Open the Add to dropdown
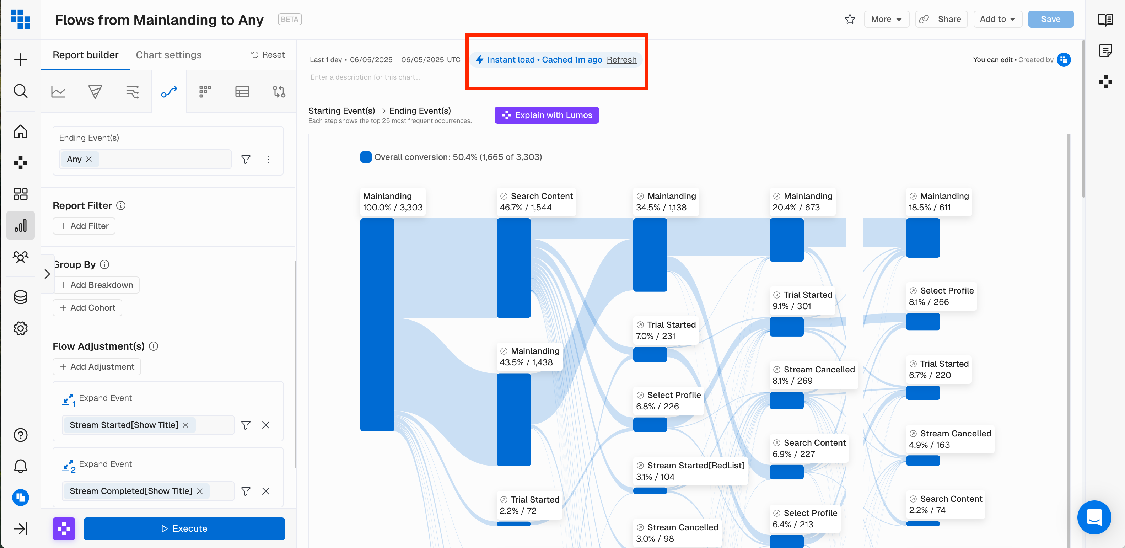Screen dimensions: 1125x548 pos(997,19)
